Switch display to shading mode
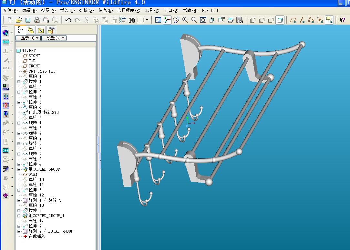This screenshot has height=250, width=350. tap(280, 20)
